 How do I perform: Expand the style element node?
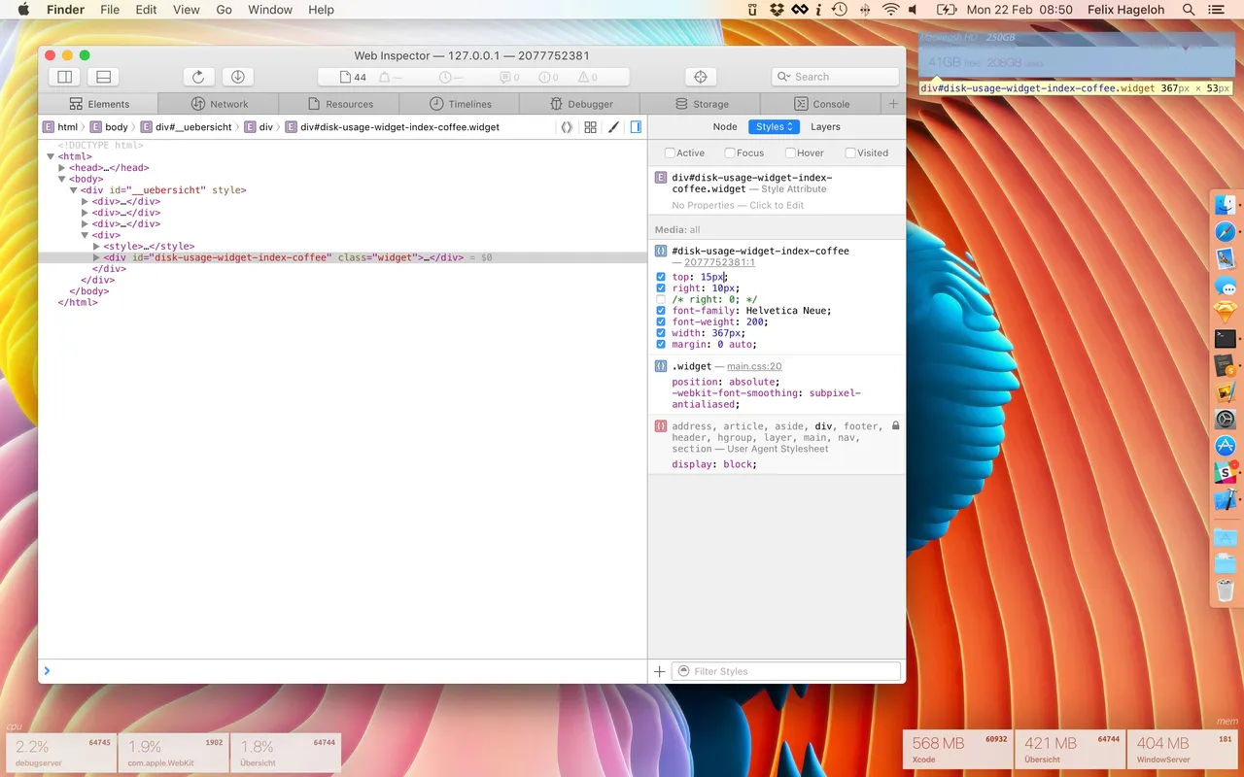pos(96,247)
